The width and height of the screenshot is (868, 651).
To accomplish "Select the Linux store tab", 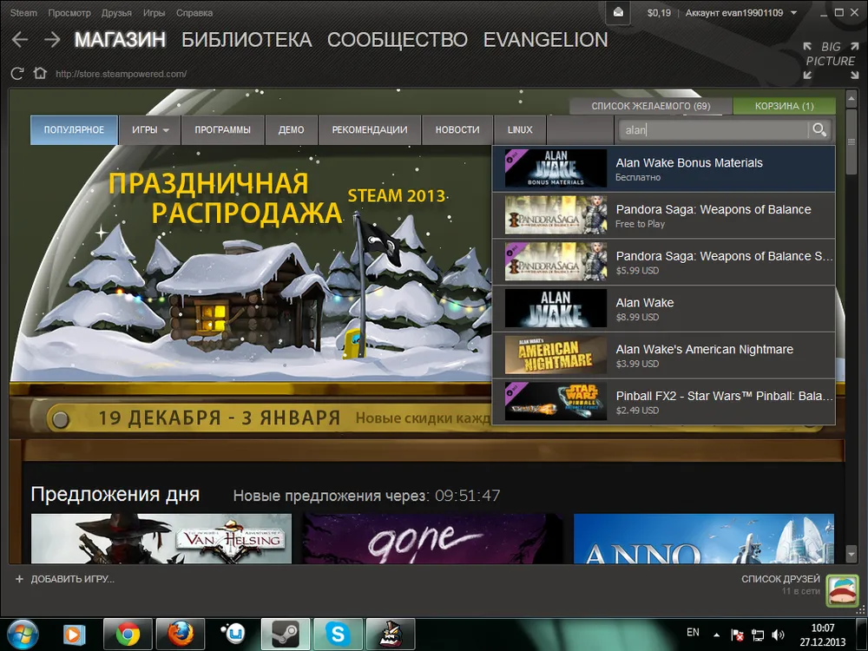I will [x=520, y=130].
